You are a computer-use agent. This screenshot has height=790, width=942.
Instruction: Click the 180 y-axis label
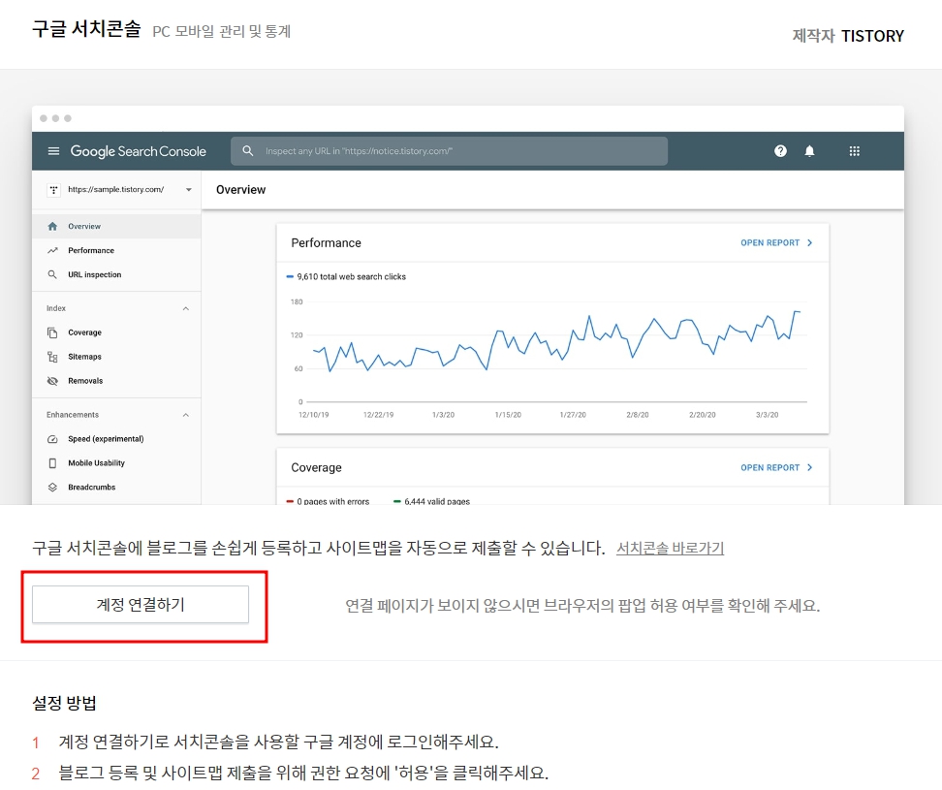point(297,301)
